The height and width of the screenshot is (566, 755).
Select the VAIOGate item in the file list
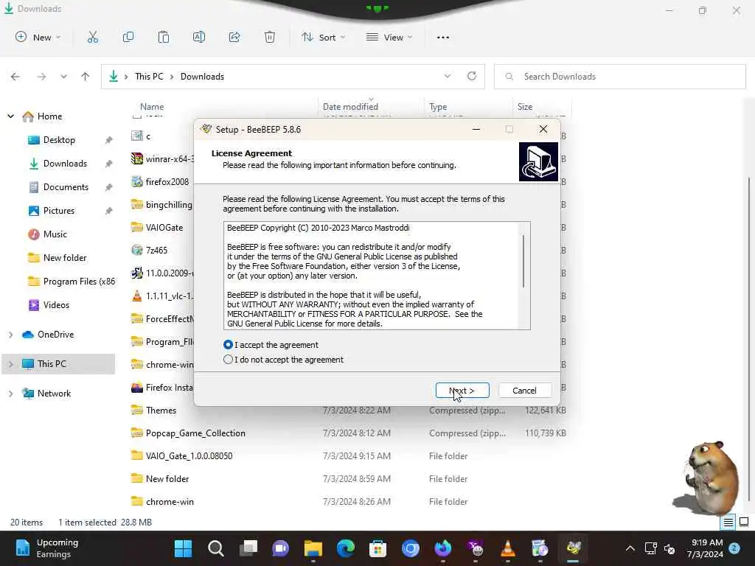click(x=163, y=228)
